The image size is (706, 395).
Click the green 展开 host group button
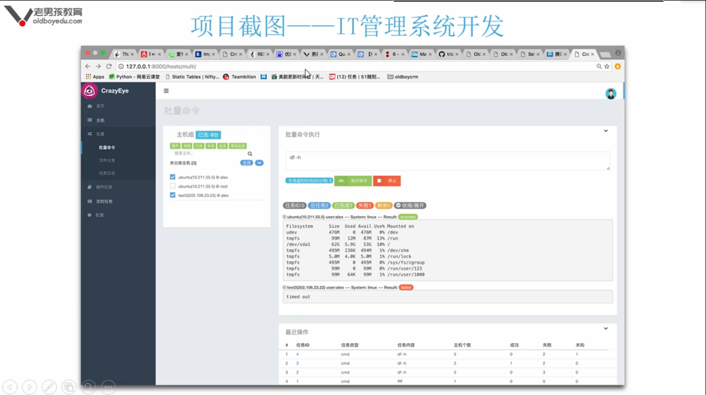tap(175, 146)
